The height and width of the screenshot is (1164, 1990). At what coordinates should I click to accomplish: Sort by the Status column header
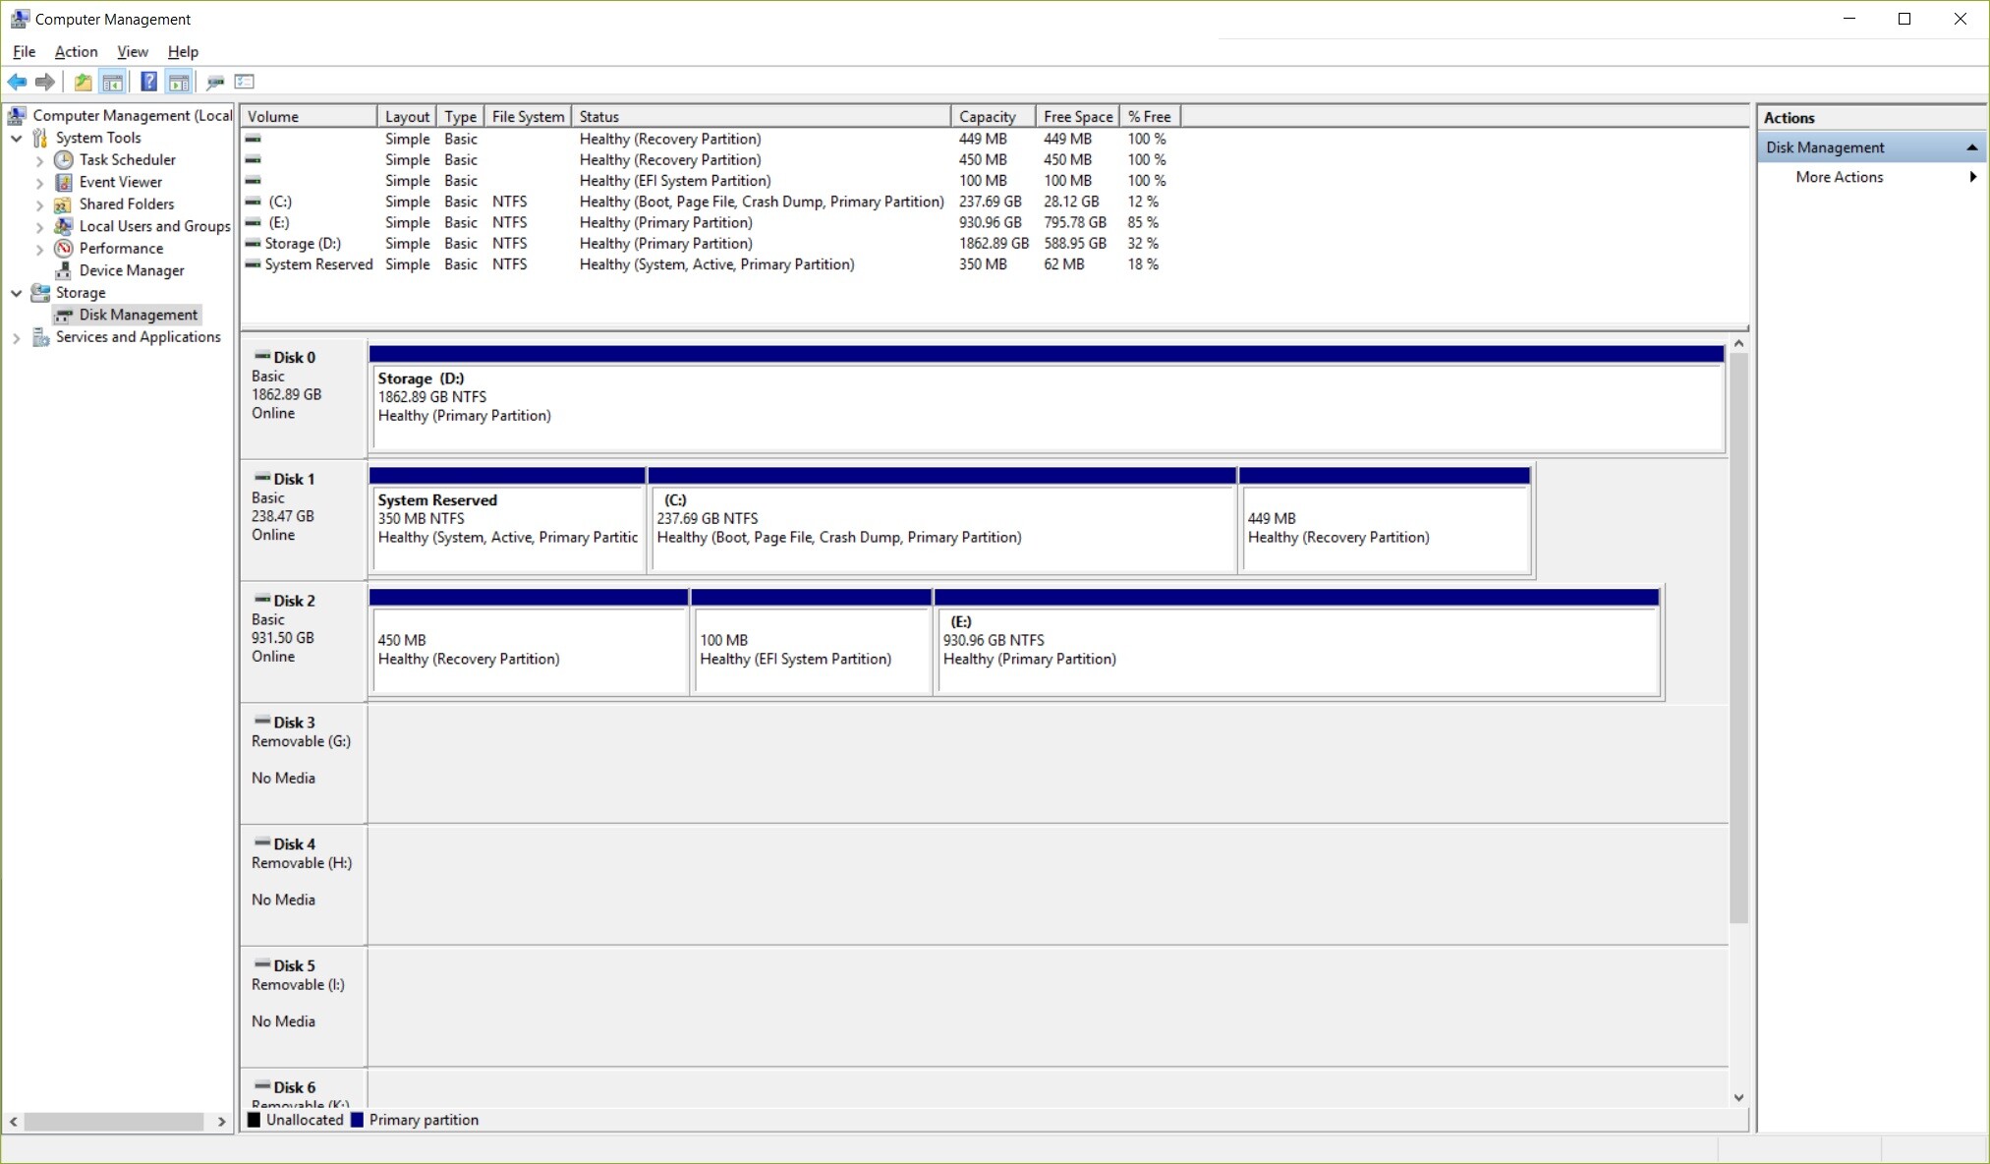[761, 116]
